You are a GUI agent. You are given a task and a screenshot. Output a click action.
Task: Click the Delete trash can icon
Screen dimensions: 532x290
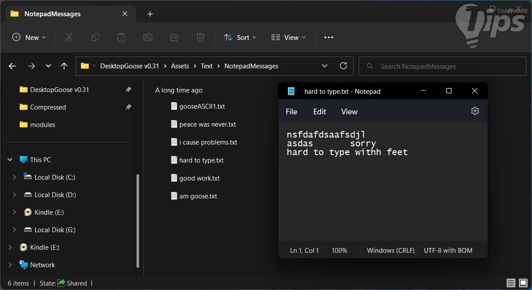point(200,37)
